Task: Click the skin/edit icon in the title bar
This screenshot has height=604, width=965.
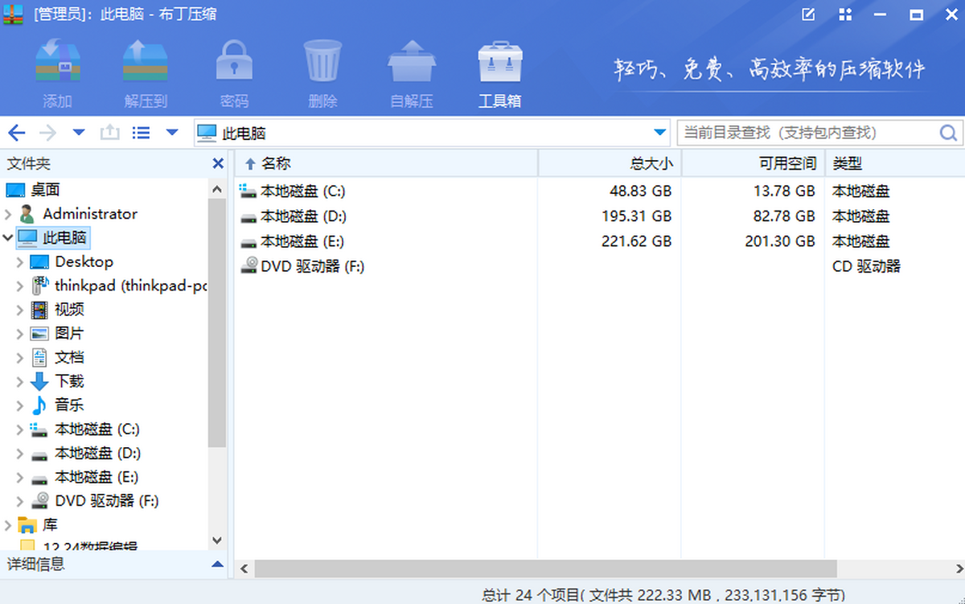Action: tap(809, 14)
